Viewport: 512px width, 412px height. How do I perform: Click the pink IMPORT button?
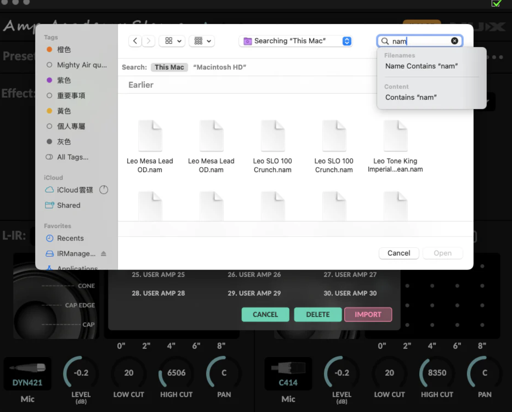368,314
